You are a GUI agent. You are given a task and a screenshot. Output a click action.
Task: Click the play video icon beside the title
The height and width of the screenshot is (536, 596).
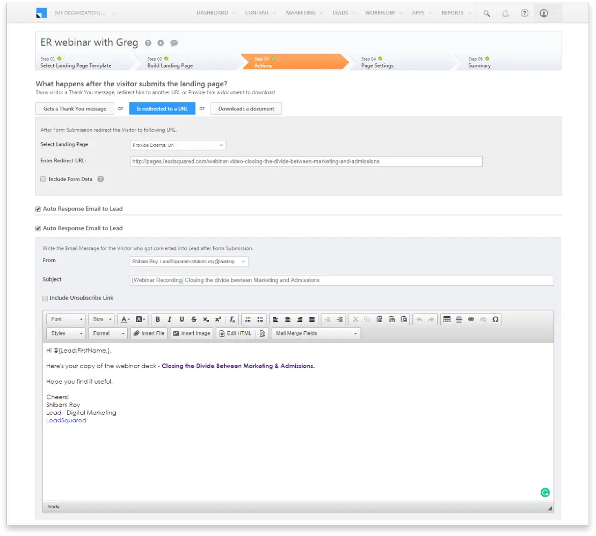click(x=161, y=43)
